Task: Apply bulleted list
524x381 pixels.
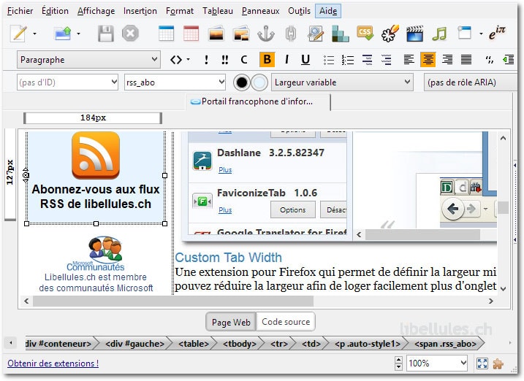Action: (x=329, y=60)
